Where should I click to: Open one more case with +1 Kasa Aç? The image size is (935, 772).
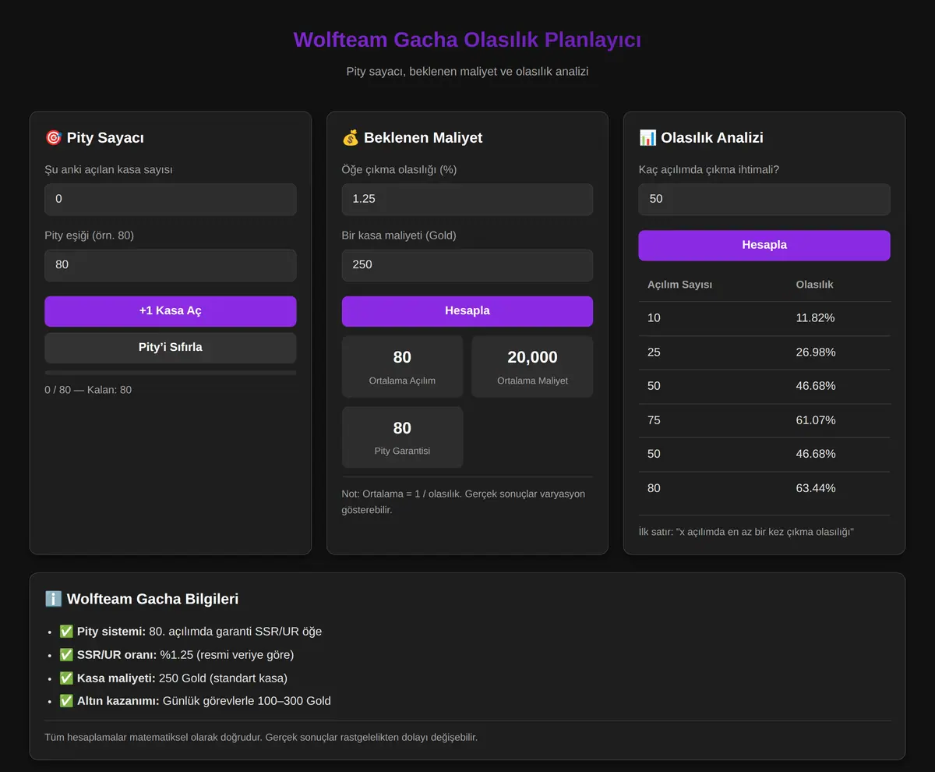(x=171, y=311)
